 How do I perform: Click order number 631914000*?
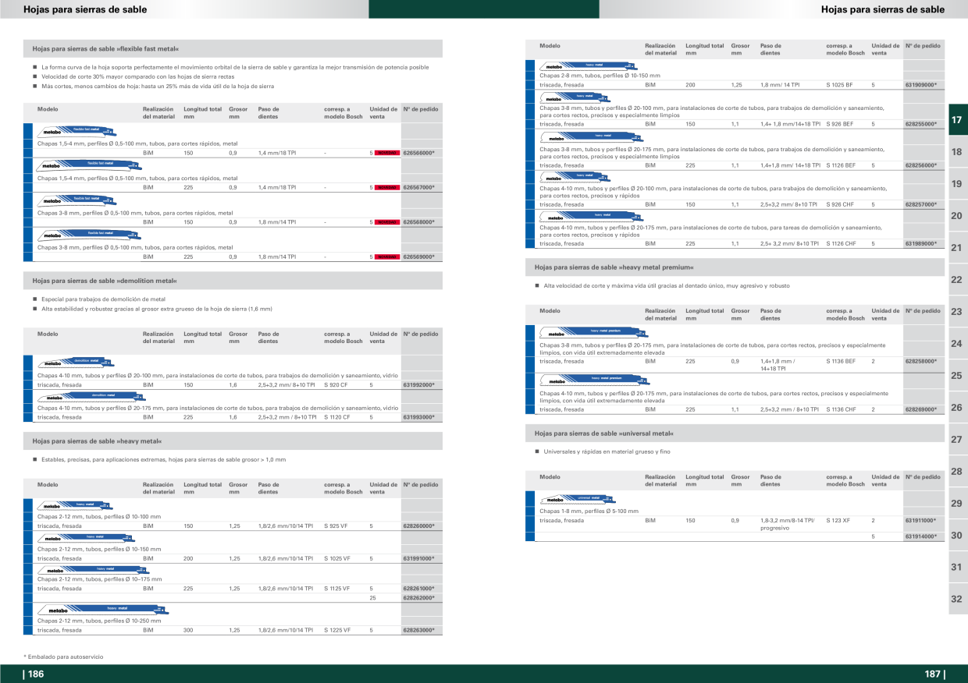tap(921, 536)
